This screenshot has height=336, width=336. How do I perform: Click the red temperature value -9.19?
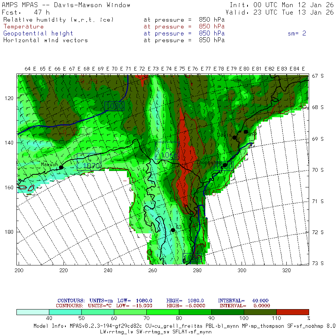[x=87, y=81]
